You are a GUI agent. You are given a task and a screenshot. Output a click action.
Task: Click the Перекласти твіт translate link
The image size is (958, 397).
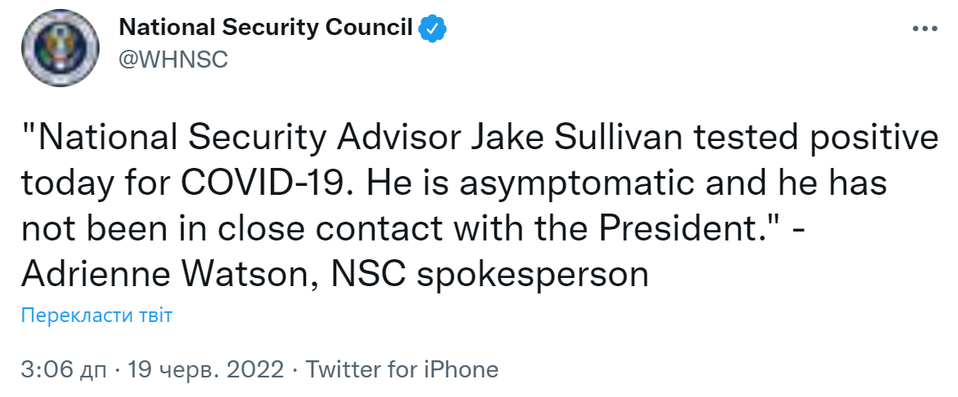(97, 315)
